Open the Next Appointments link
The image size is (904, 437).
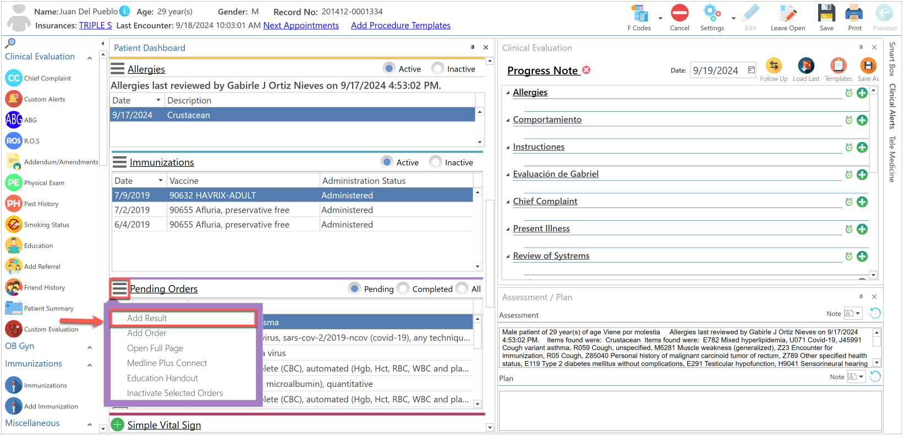click(x=301, y=25)
